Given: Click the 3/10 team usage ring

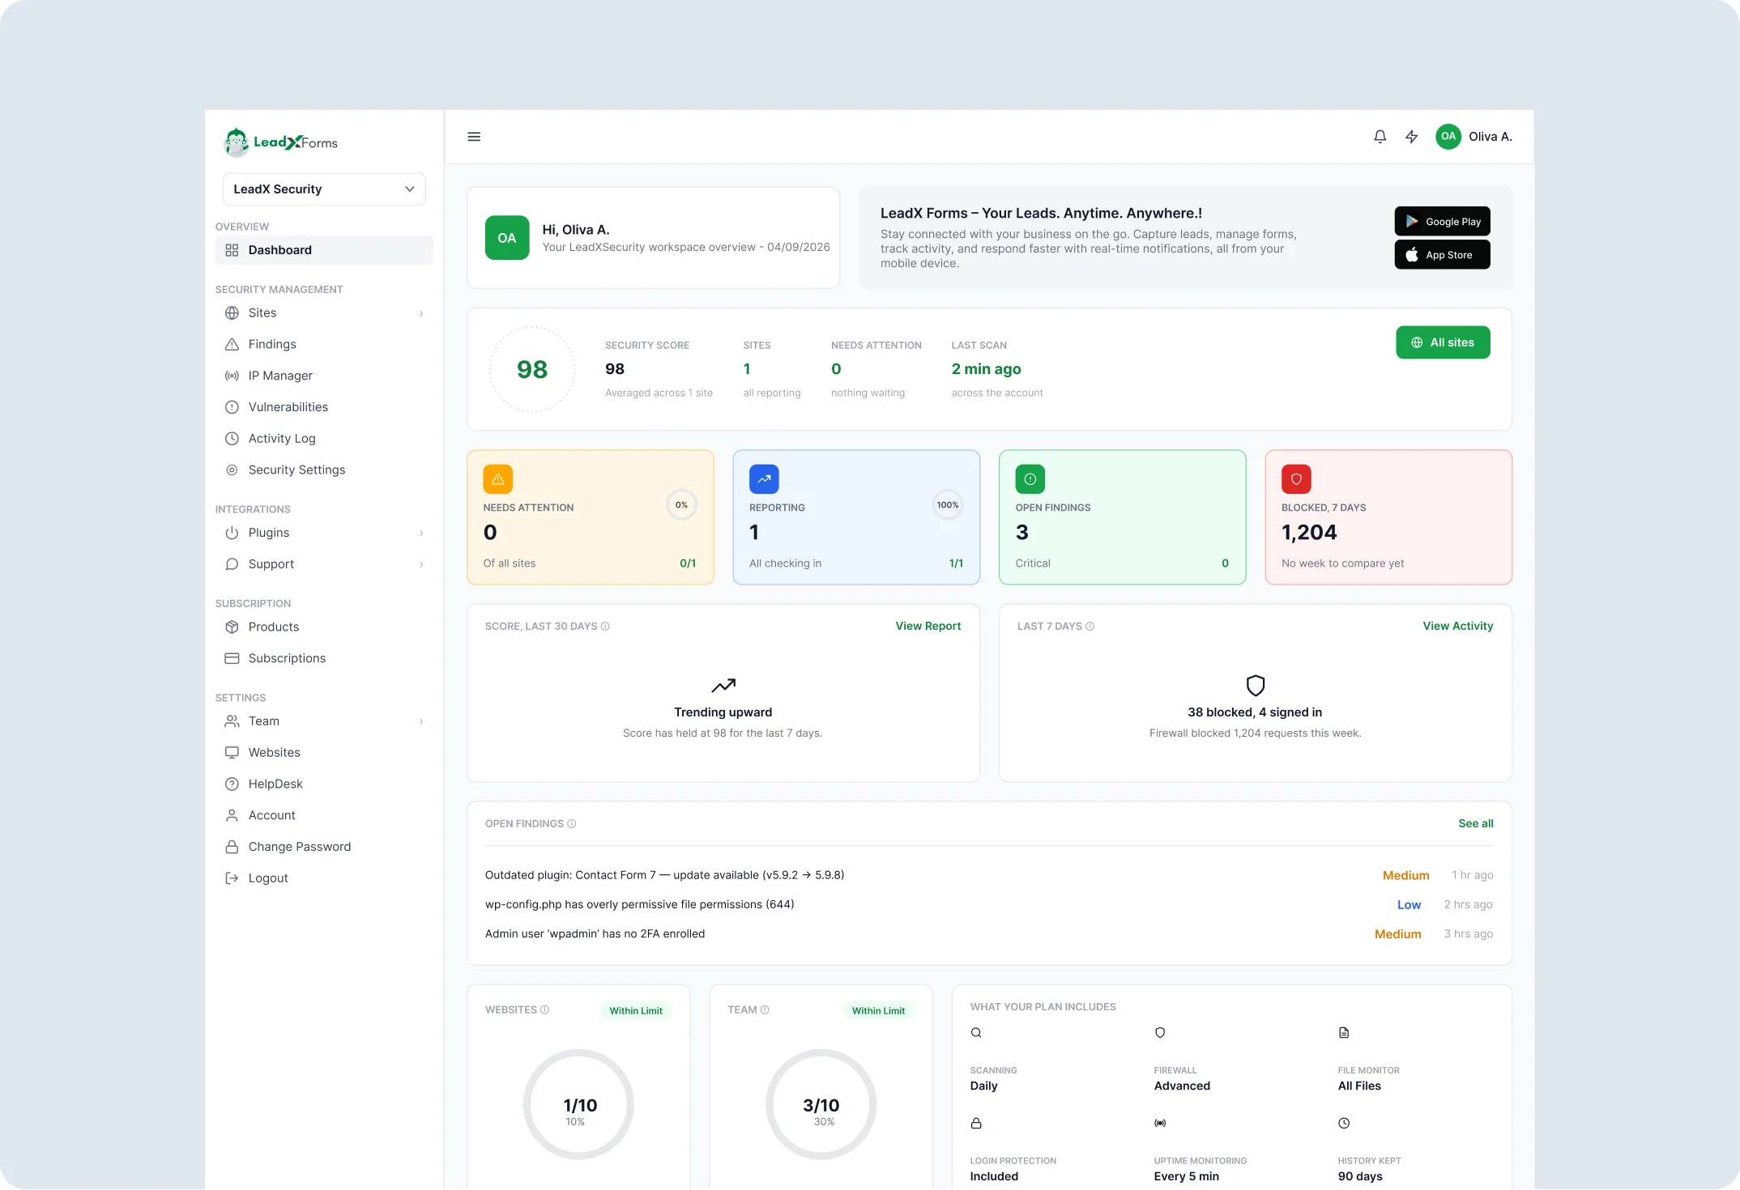Looking at the screenshot, I should (821, 1105).
